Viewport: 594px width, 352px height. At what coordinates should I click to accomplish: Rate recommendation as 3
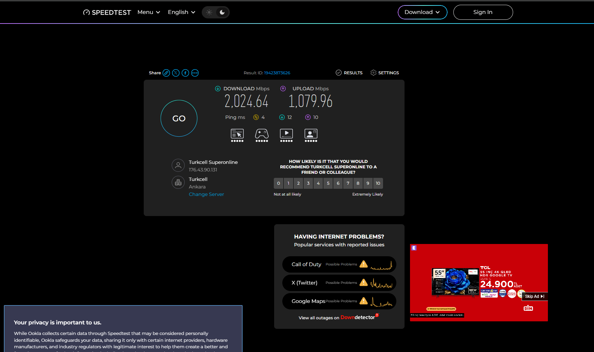308,183
